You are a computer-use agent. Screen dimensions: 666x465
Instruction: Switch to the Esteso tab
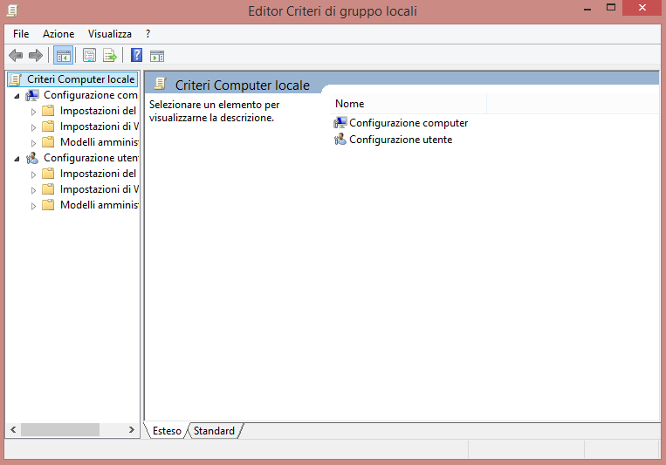[x=167, y=431]
